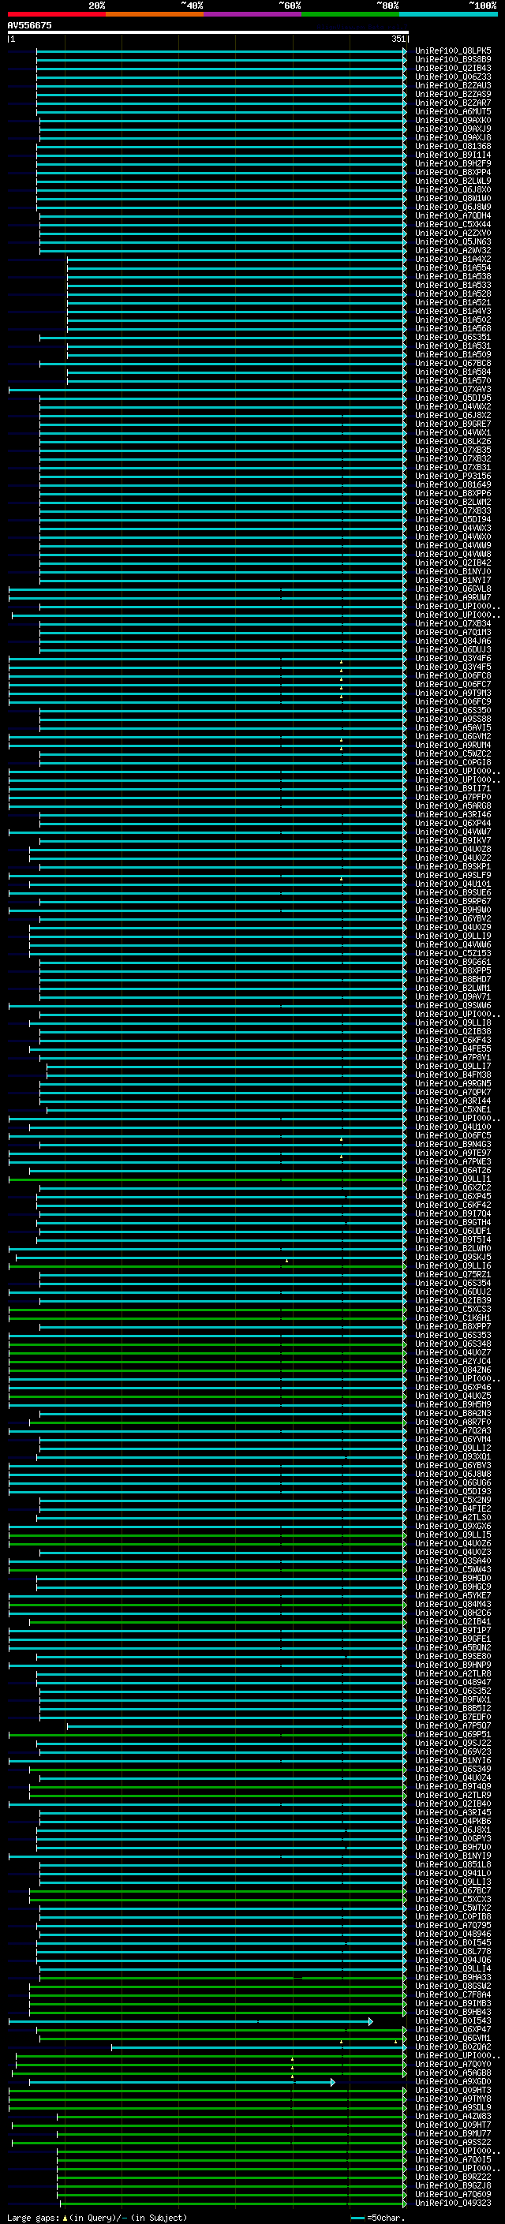Click the short cyan alignment bar for UniRef100_A9XGD0
Image resolution: width=505 pixels, height=2224 pixels.
click(182, 2081)
